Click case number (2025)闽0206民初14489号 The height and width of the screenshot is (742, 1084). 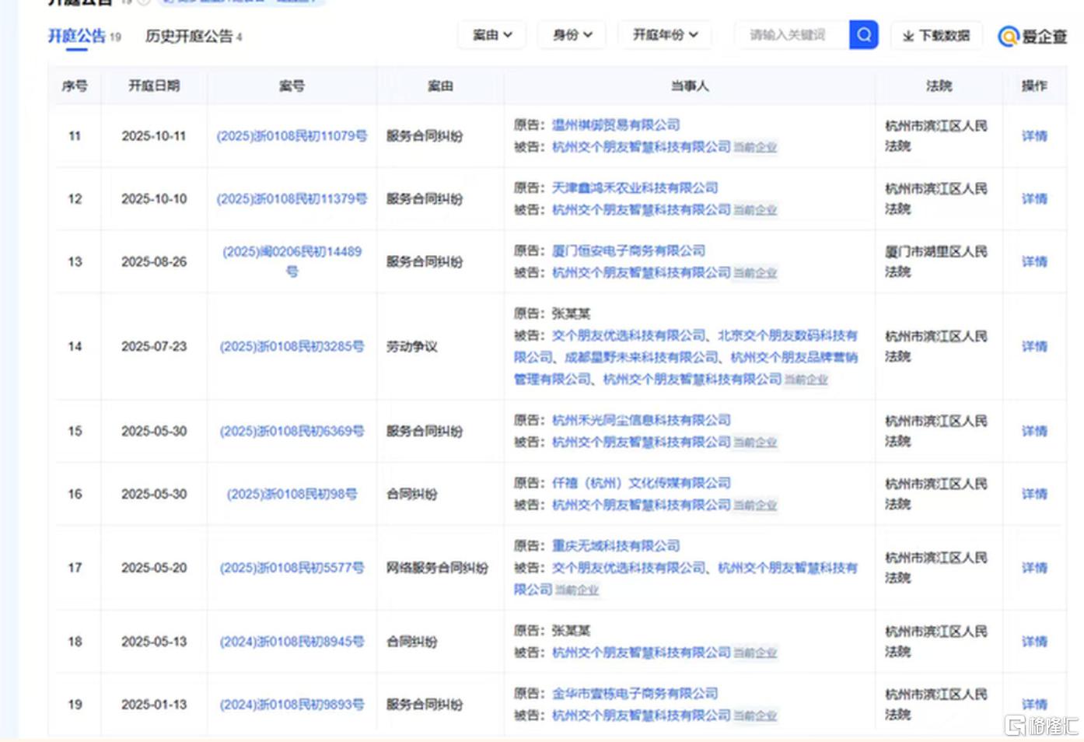pos(292,262)
